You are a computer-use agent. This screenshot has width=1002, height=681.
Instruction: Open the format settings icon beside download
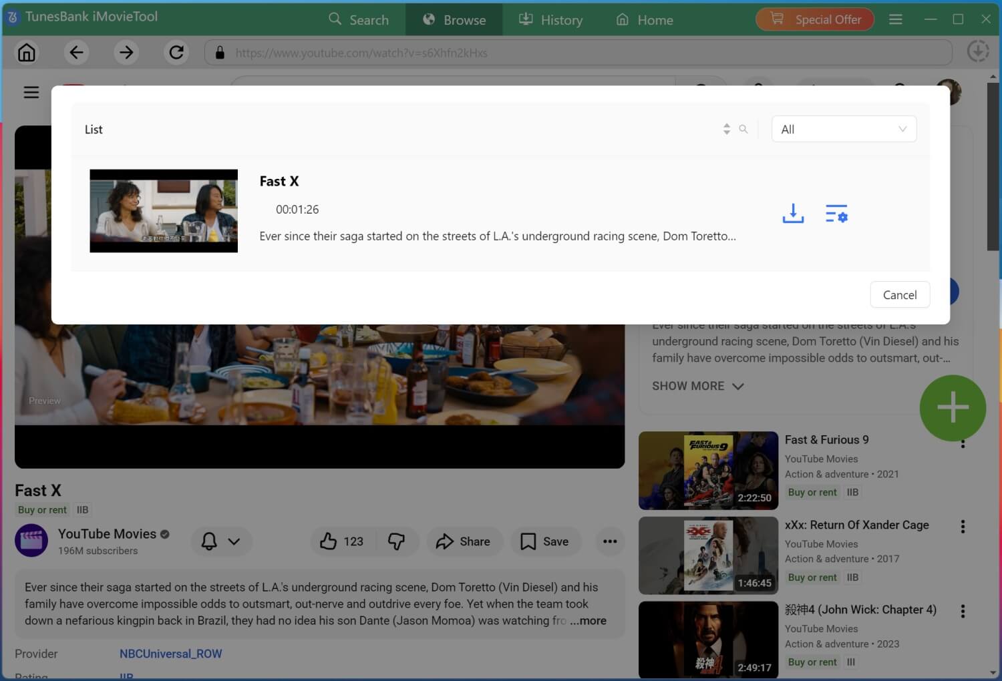coord(836,214)
